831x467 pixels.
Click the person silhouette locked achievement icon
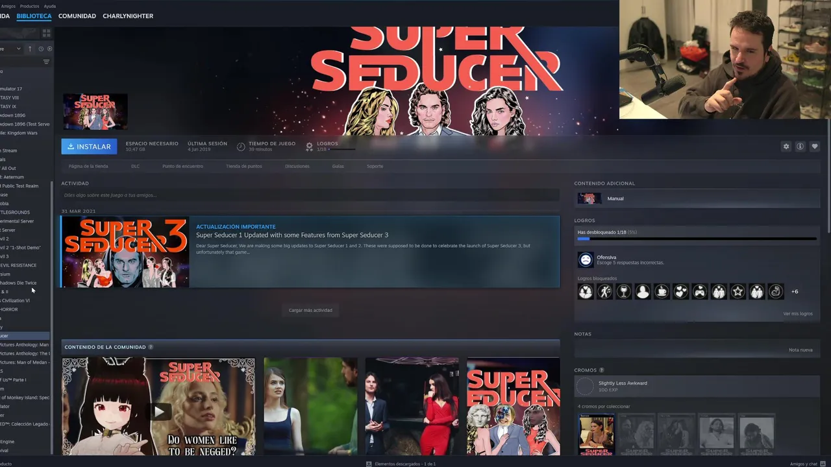[x=643, y=292]
